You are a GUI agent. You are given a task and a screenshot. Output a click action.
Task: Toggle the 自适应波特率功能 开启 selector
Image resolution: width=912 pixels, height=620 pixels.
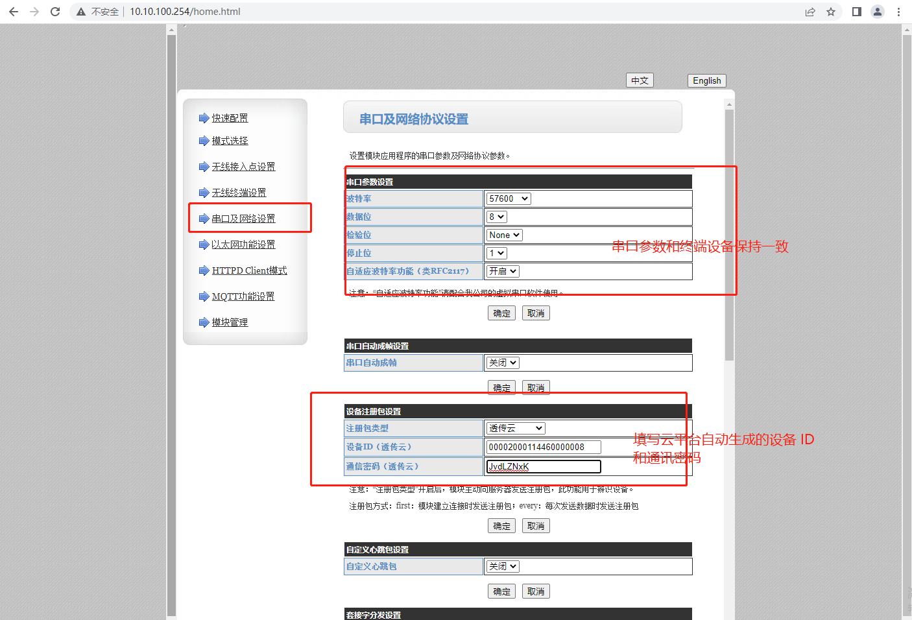click(503, 271)
